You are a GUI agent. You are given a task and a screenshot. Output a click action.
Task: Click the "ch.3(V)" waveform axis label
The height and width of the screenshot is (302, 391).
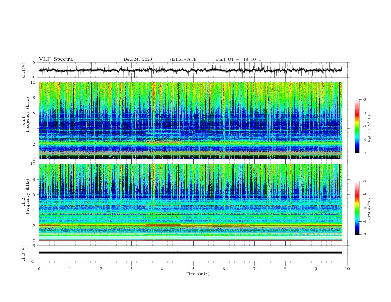tap(24, 253)
